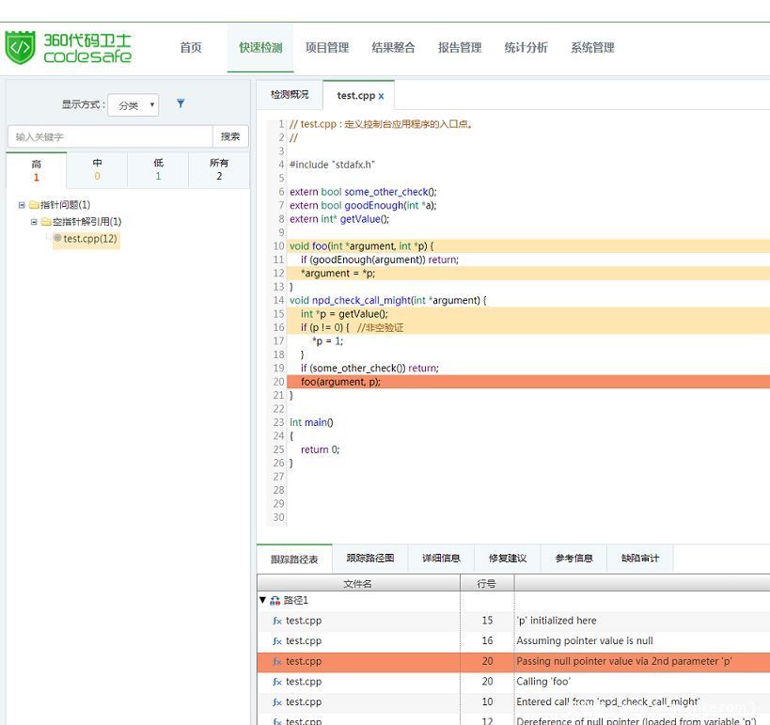Screen dimensions: 770x725
Task: Select "'p' initialized here" trace row
Action: pos(513,621)
